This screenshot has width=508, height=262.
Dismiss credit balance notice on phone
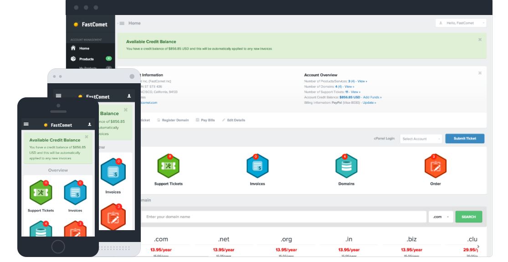(87, 137)
